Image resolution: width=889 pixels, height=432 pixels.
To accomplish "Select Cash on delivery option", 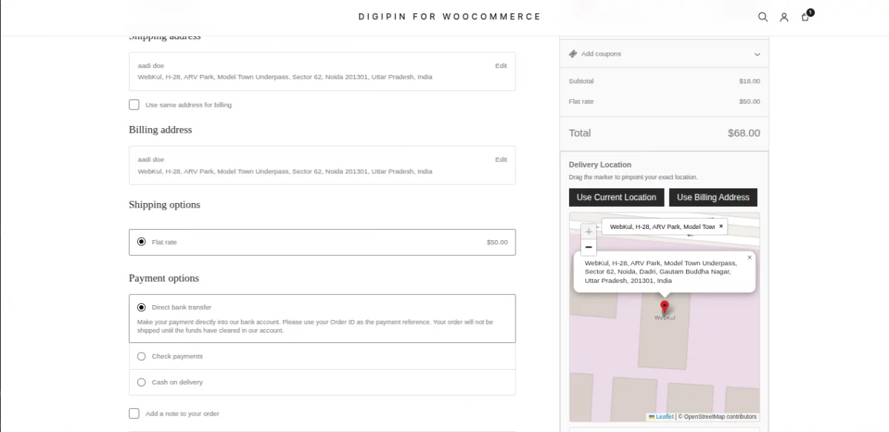I will pyautogui.click(x=141, y=382).
